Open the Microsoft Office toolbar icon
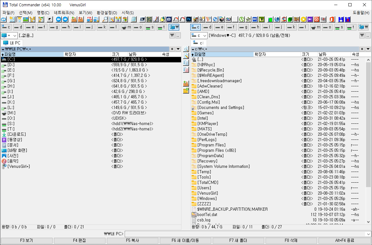This screenshot has height=245, width=372. pos(332,20)
